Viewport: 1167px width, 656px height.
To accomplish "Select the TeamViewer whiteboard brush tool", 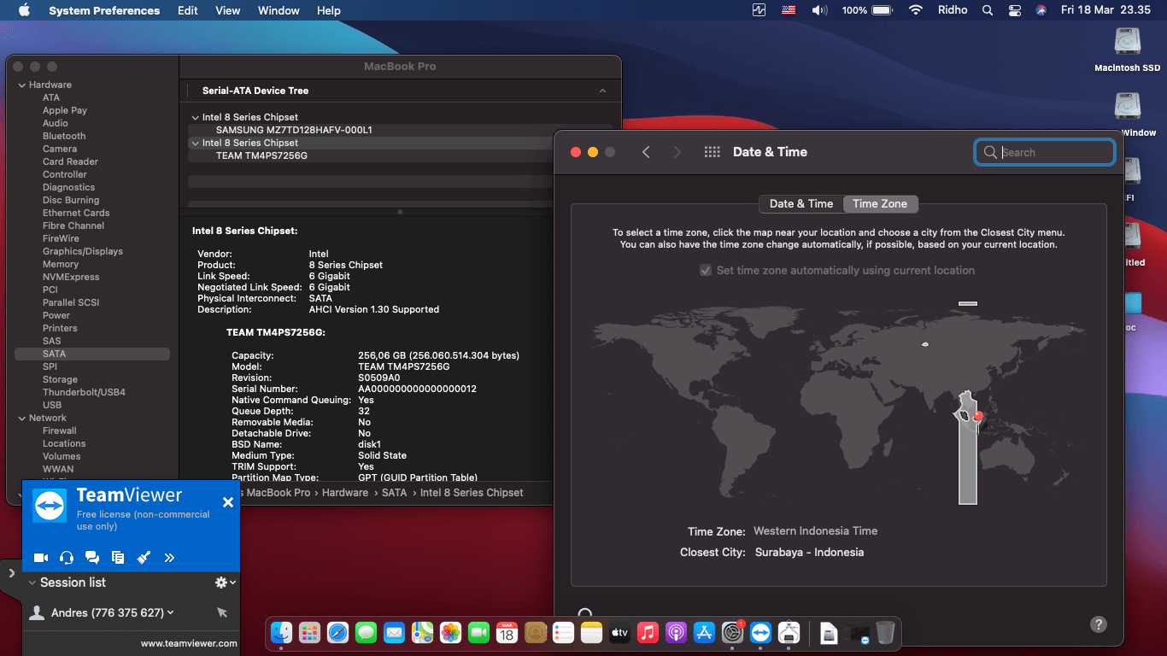I will coord(144,557).
